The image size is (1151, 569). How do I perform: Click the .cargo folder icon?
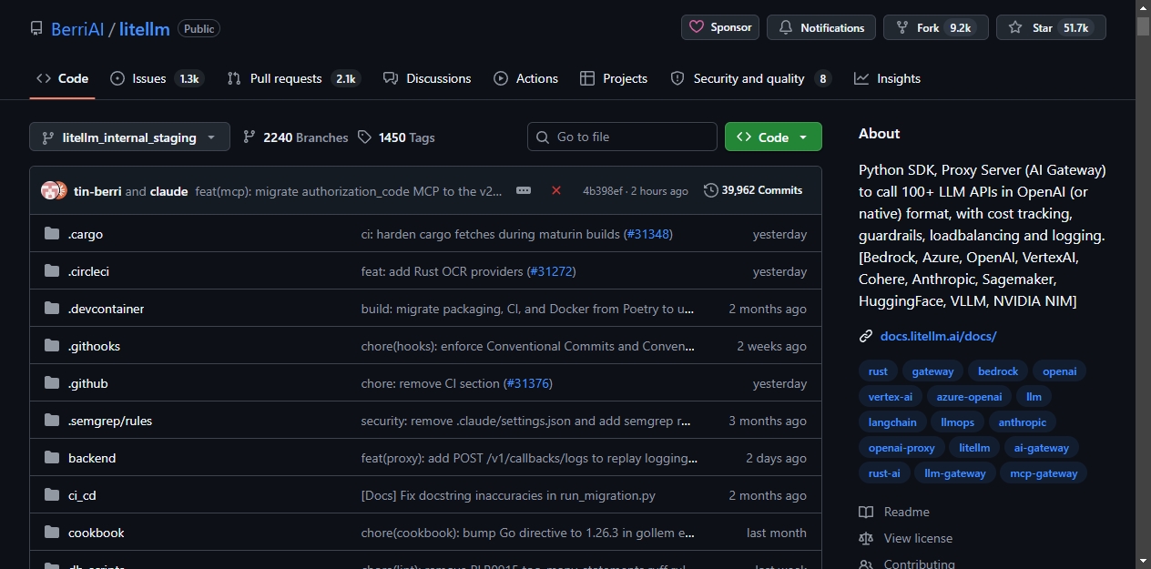pos(52,234)
